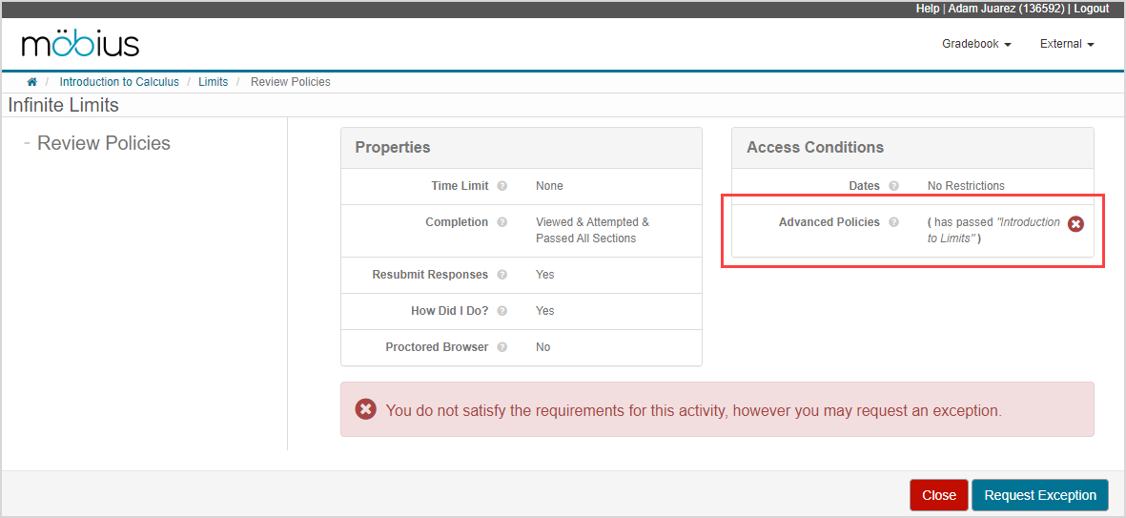The height and width of the screenshot is (518, 1126).
Task: Click the Help link in top bar
Action: 927,9
